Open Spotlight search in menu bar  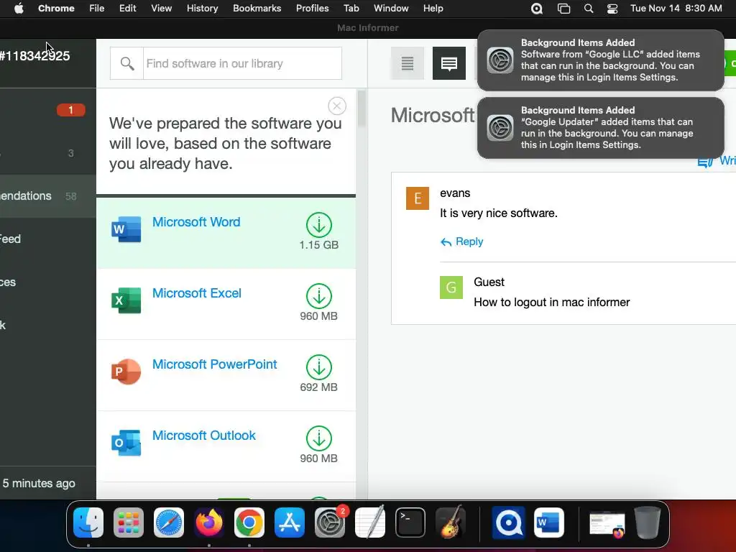click(589, 9)
